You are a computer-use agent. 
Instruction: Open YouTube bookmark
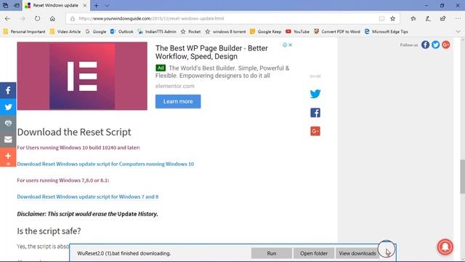click(298, 31)
